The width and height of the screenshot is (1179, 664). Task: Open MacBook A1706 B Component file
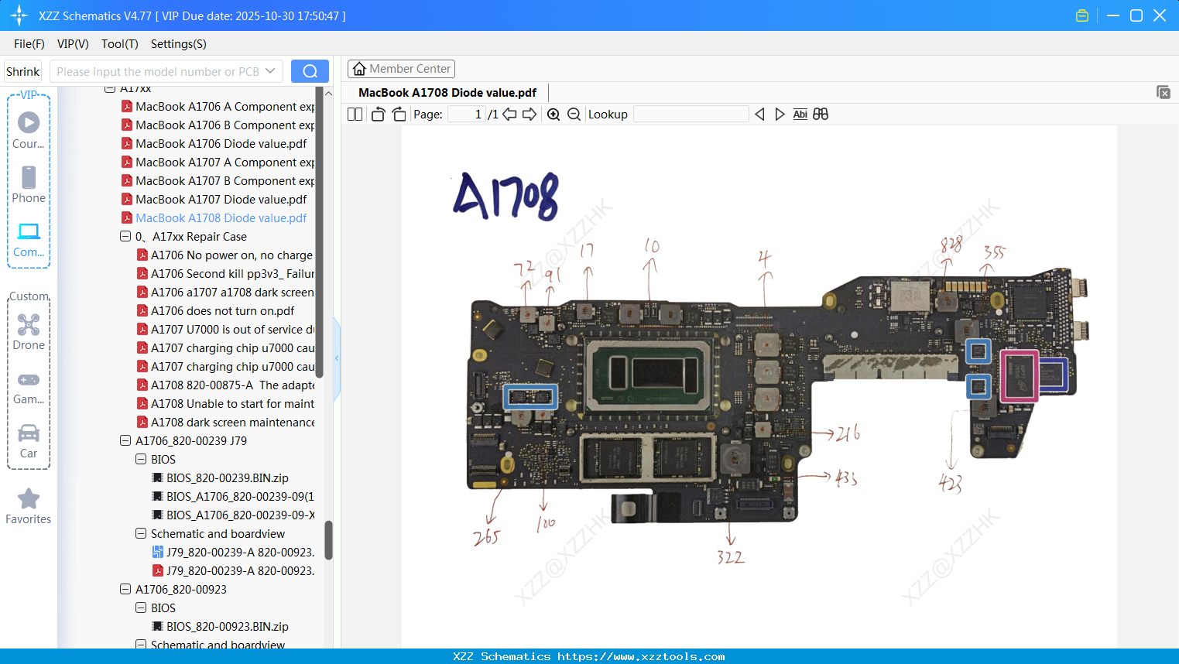pyautogui.click(x=218, y=125)
